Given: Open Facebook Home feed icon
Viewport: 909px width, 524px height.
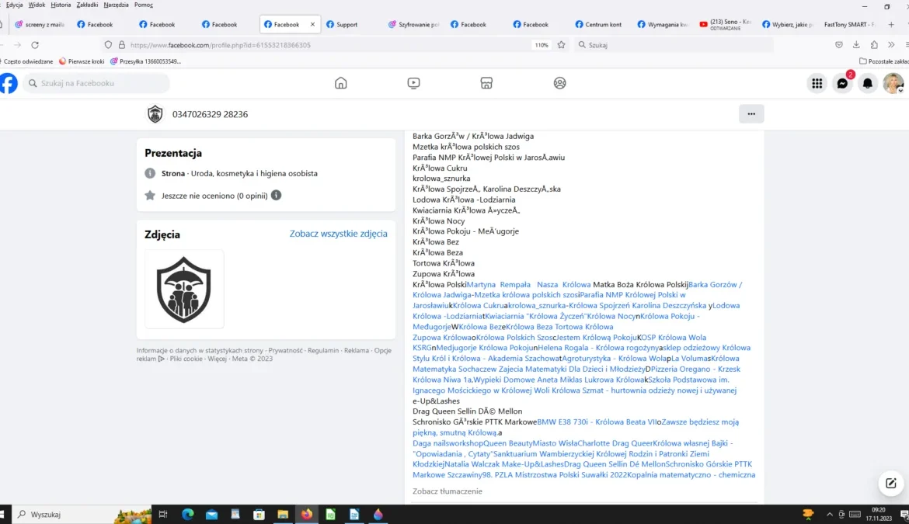Looking at the screenshot, I should point(340,83).
